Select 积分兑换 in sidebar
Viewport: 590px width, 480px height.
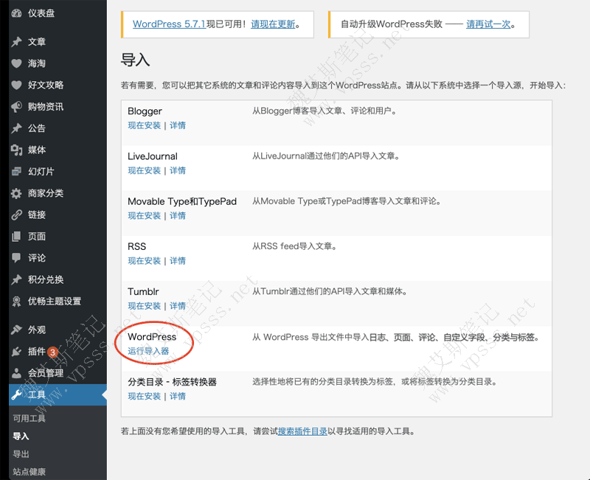click(x=46, y=279)
